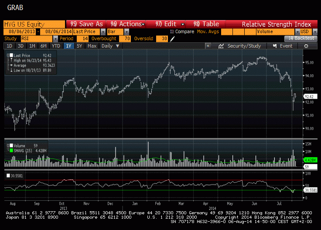321x230 pixels.
Task: Click the Low on 08/19/13 legend row
Action: (x=31, y=70)
